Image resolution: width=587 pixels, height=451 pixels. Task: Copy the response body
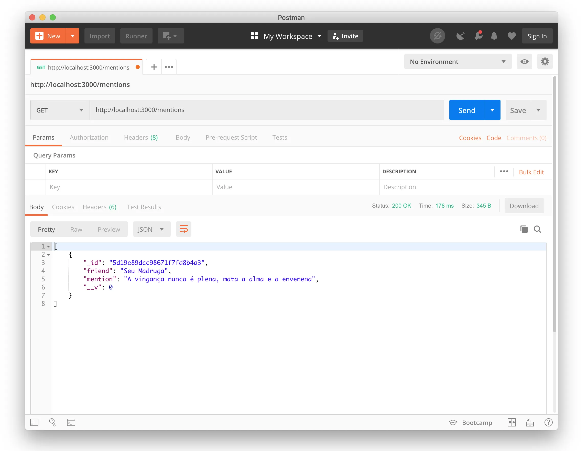[523, 229]
